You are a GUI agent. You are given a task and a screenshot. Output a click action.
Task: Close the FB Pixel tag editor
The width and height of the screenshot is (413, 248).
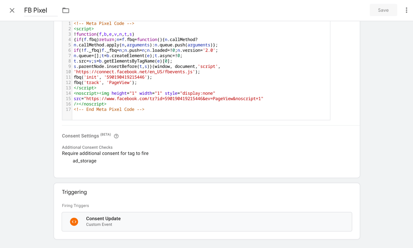[x=12, y=10]
